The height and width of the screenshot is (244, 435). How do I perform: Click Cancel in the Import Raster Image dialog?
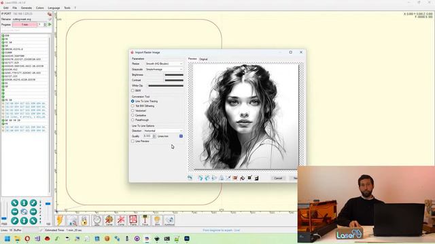click(x=278, y=178)
